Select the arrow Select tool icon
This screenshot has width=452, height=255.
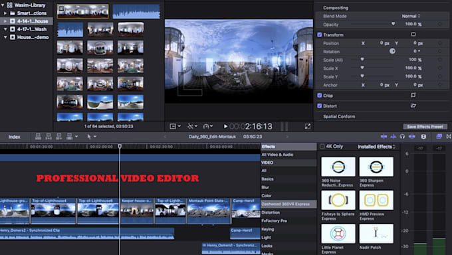[89, 137]
